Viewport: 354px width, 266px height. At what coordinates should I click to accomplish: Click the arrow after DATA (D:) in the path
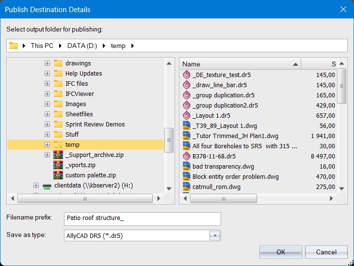point(105,46)
